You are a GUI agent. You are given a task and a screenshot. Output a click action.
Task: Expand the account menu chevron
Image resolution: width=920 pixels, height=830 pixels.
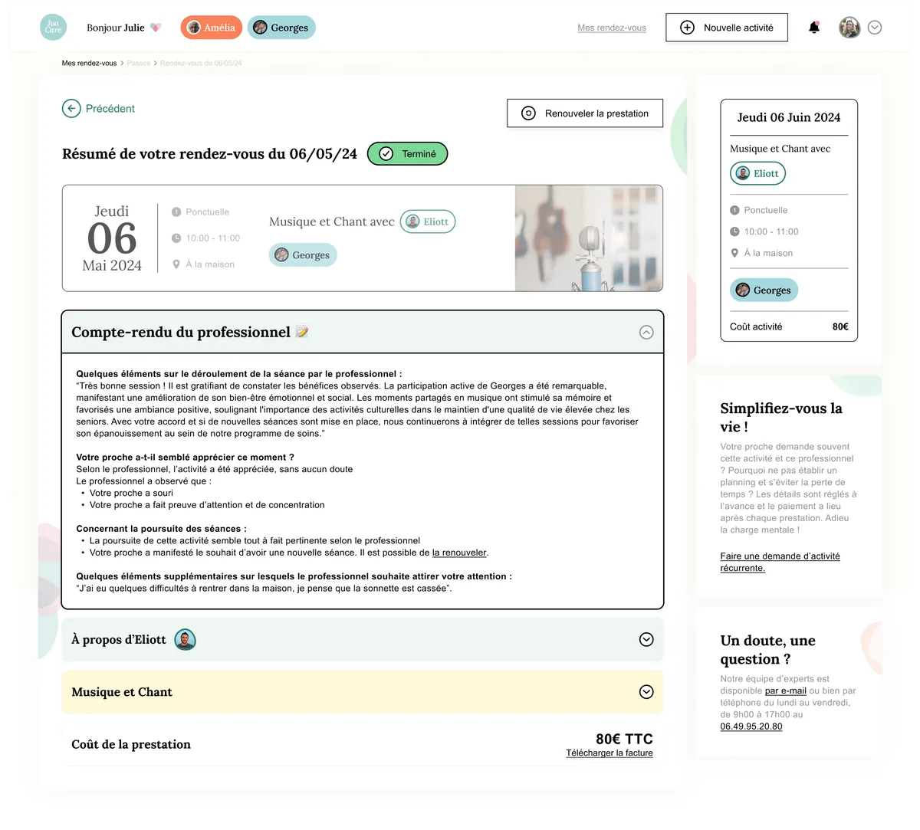coord(875,28)
